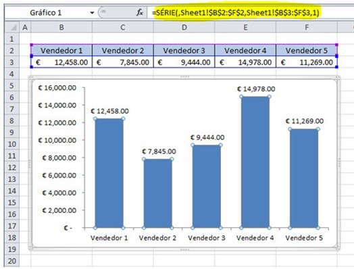Click the Vendedor 1 chart bar
The width and height of the screenshot is (354, 269).
pos(109,173)
